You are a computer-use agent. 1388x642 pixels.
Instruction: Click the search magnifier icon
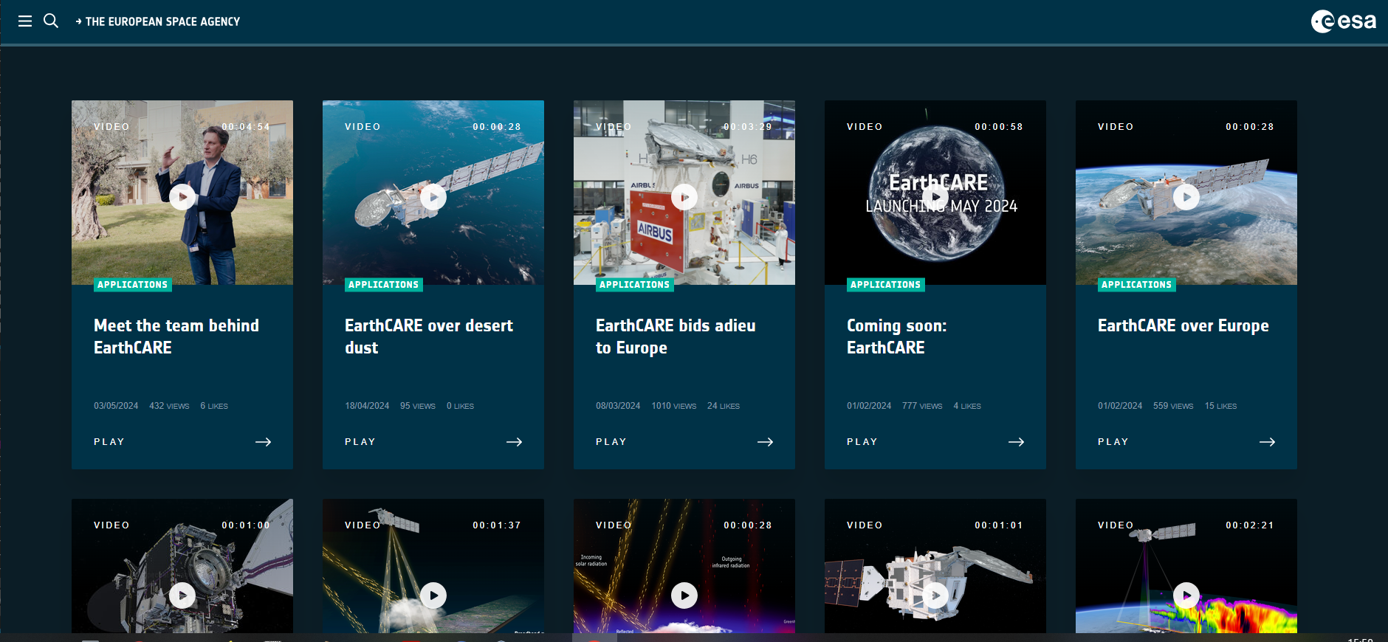(x=51, y=21)
